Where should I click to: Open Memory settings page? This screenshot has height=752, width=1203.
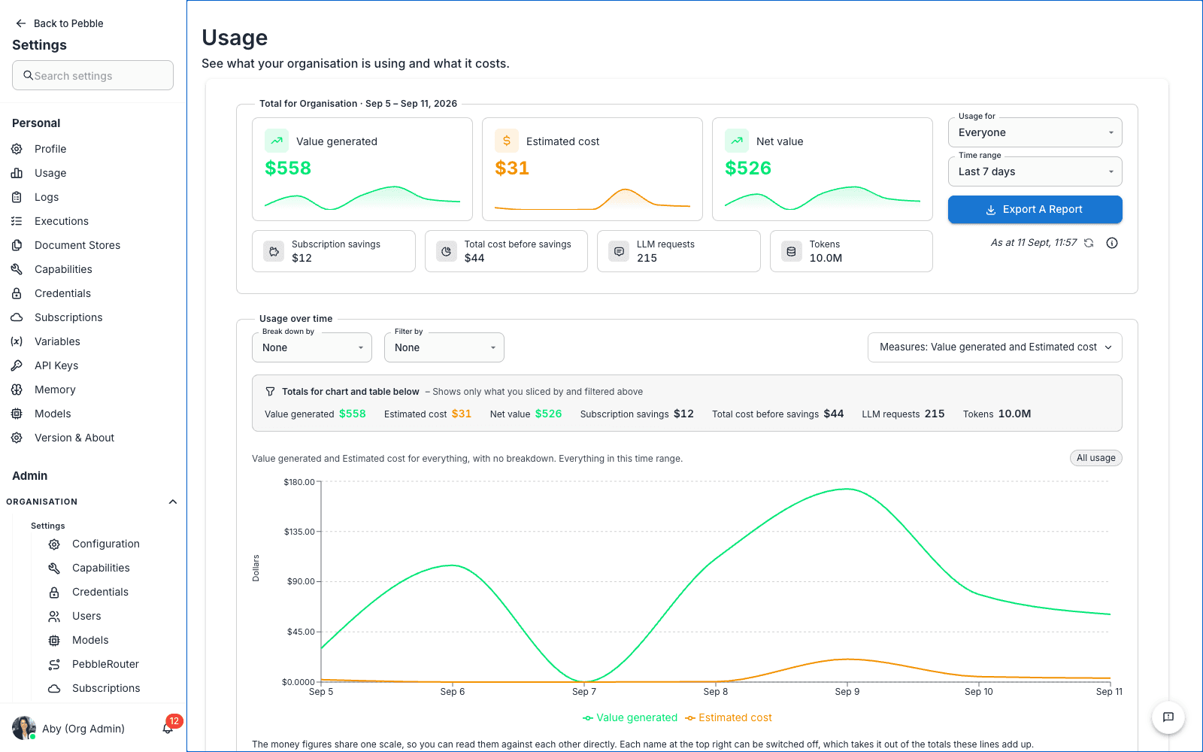[x=55, y=390]
